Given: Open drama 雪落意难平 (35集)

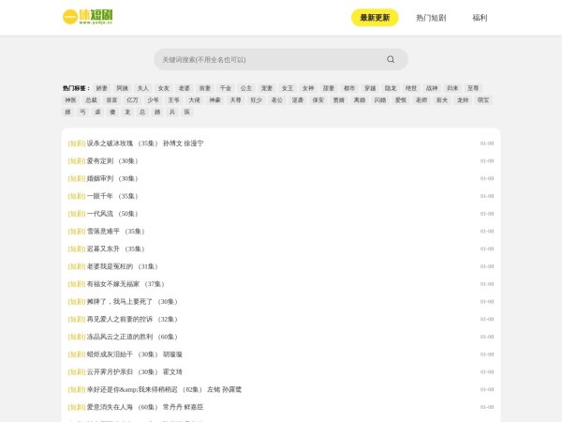Looking at the screenshot, I should 106,231.
